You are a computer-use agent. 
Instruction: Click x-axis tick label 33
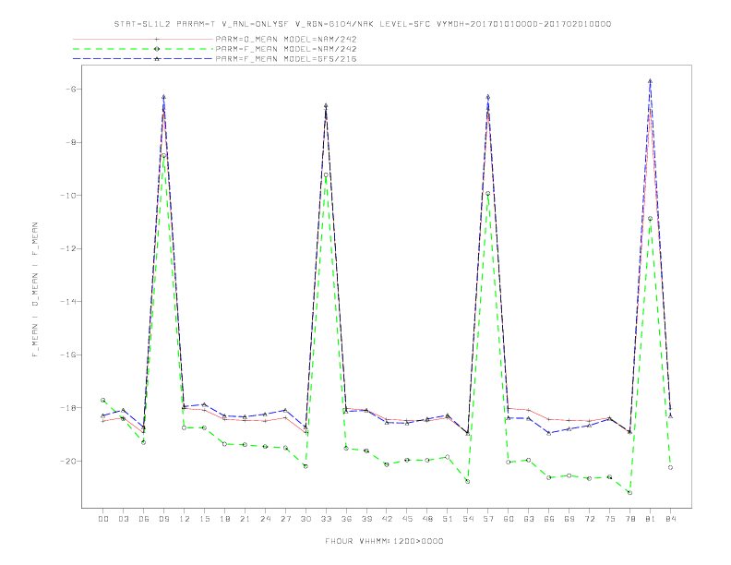tap(326, 519)
